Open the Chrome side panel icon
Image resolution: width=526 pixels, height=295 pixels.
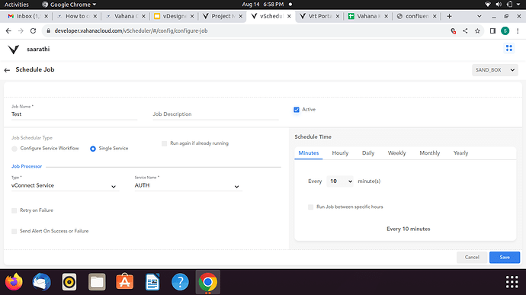(492, 31)
